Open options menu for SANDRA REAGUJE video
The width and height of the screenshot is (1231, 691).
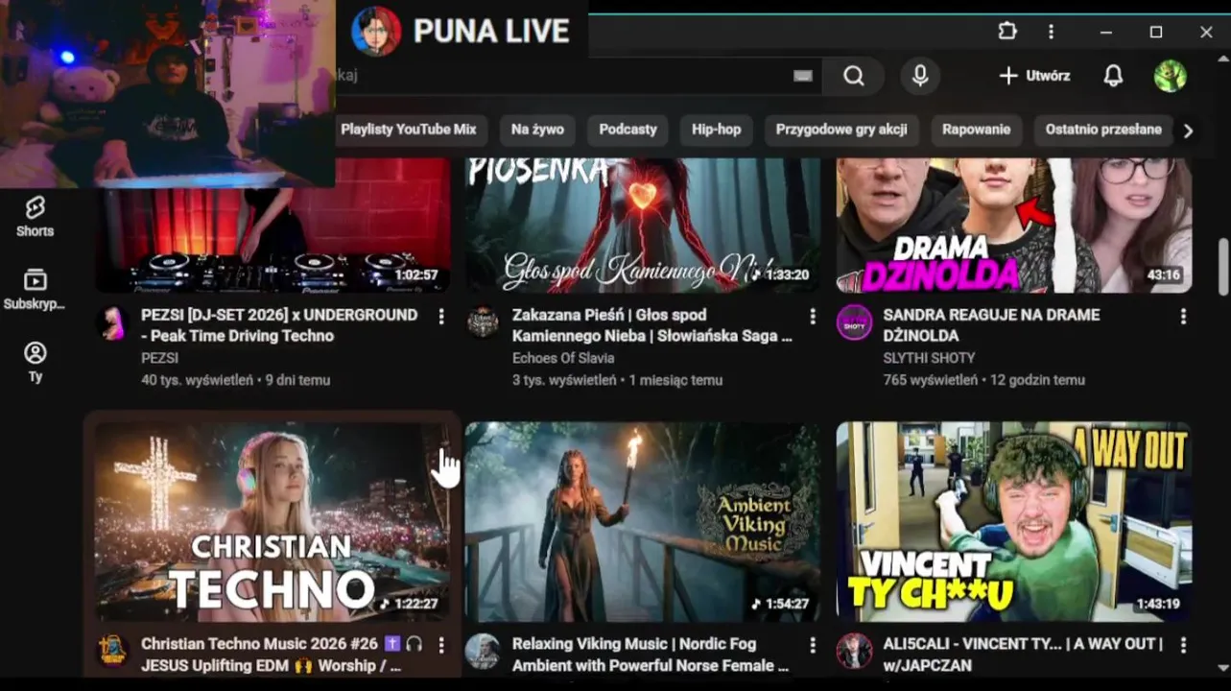point(1183,316)
